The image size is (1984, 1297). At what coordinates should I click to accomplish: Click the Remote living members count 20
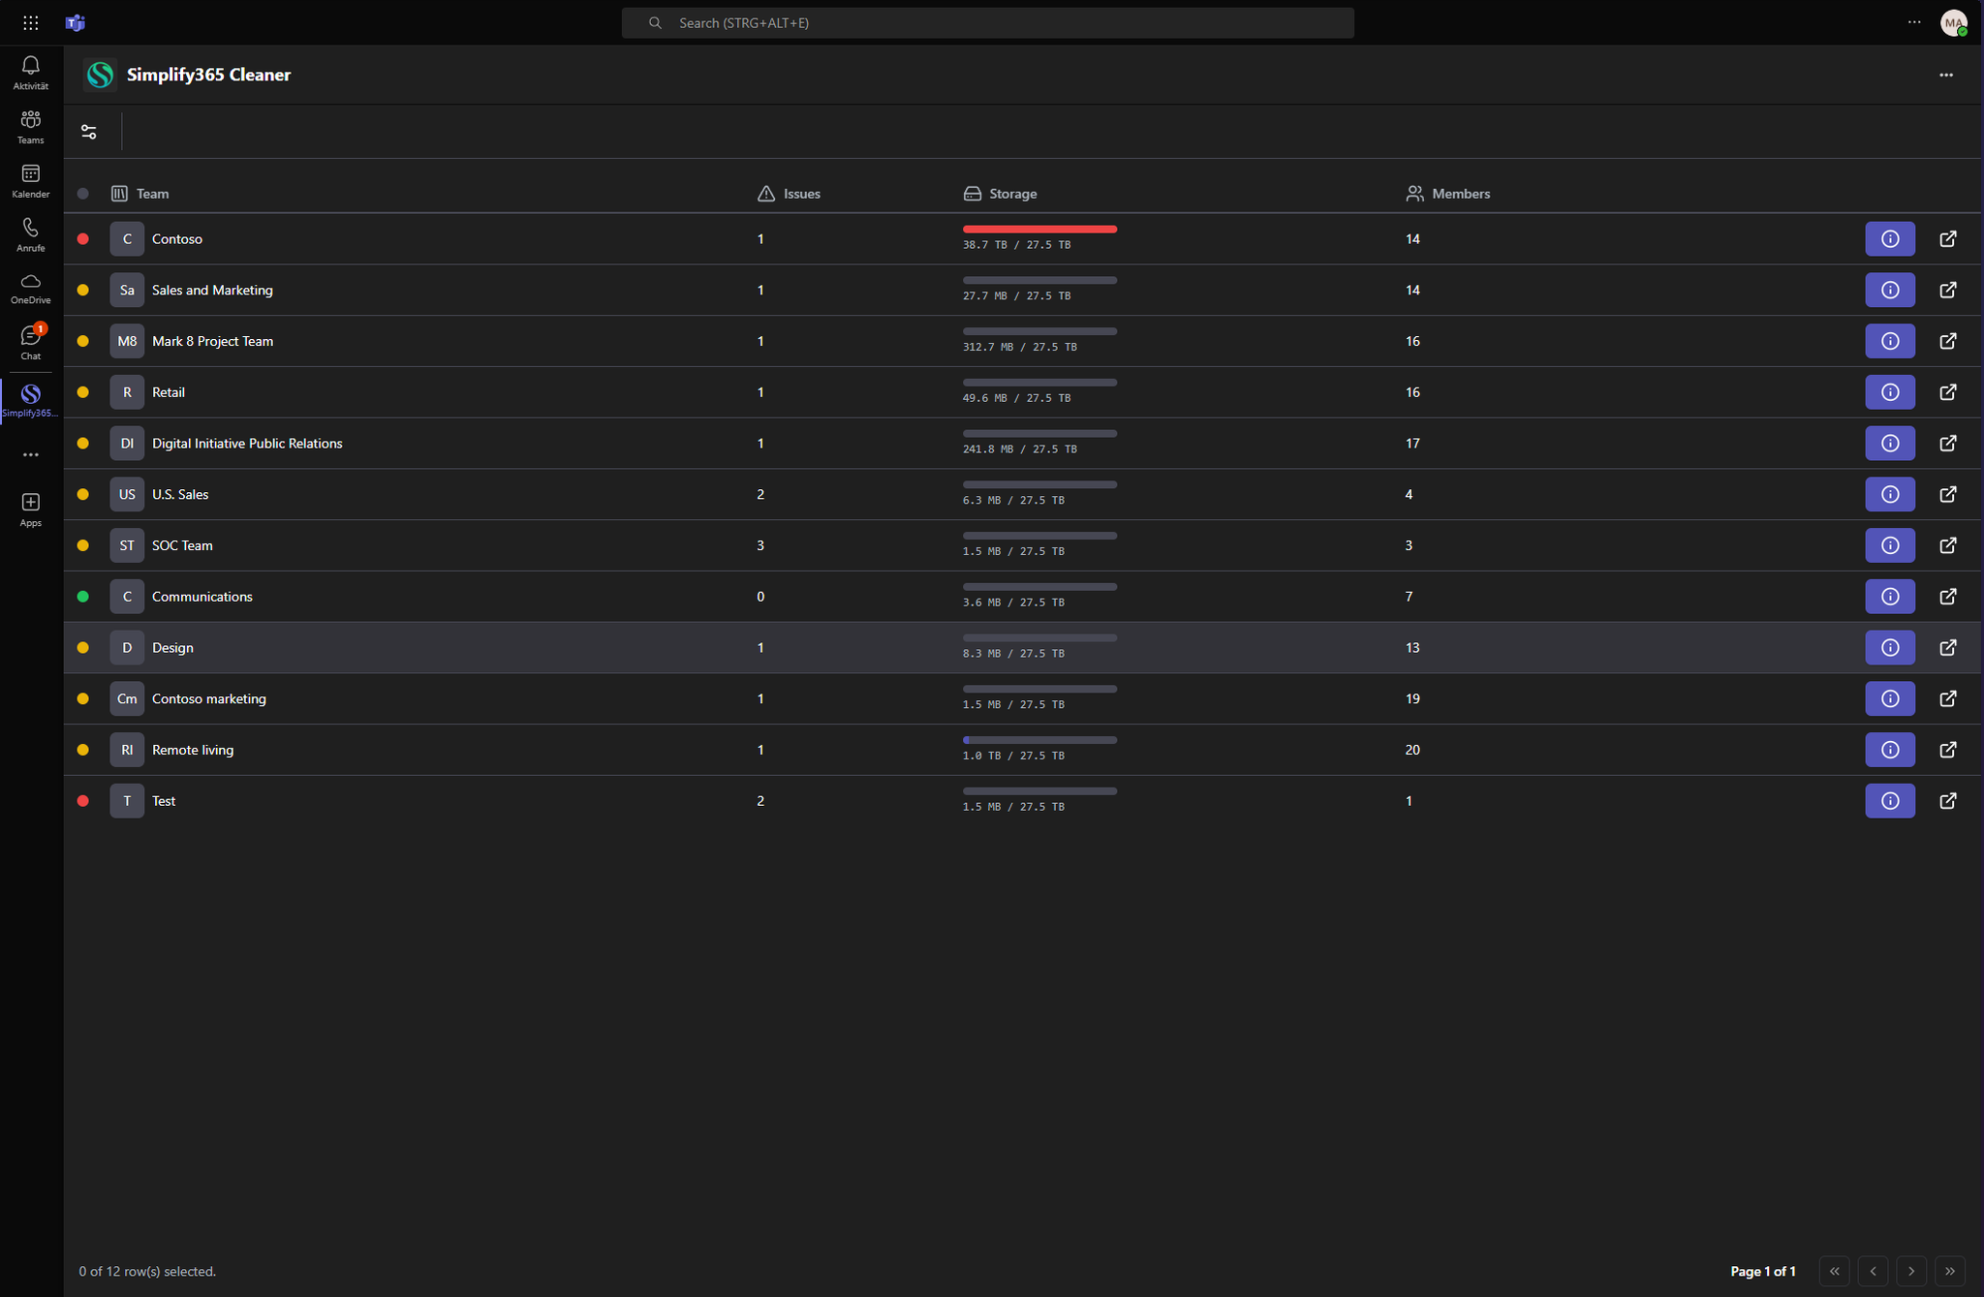click(x=1412, y=750)
